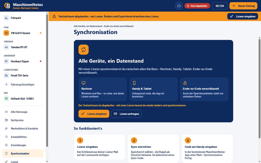Open Alle Fahrzeuge page

23,112
